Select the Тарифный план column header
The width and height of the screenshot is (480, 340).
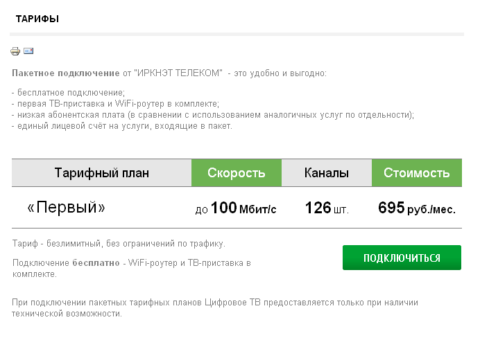click(102, 173)
